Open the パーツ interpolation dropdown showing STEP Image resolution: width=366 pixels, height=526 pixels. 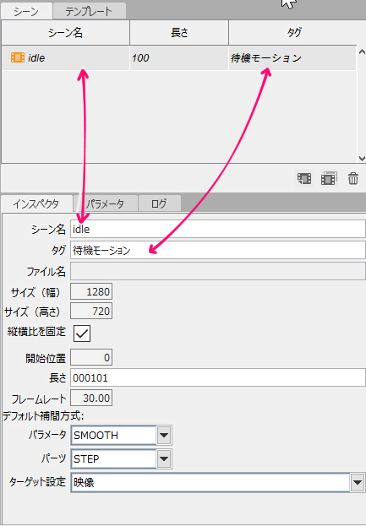pyautogui.click(x=164, y=458)
